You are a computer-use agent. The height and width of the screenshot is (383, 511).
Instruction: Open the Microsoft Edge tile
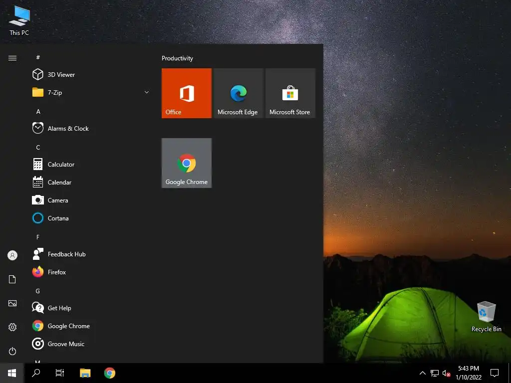point(239,93)
